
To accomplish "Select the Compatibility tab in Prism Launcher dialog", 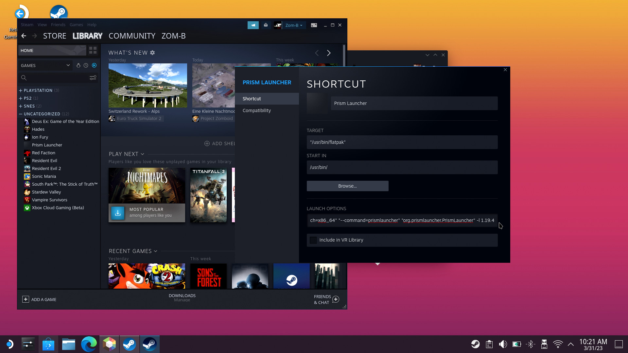I will (256, 110).
